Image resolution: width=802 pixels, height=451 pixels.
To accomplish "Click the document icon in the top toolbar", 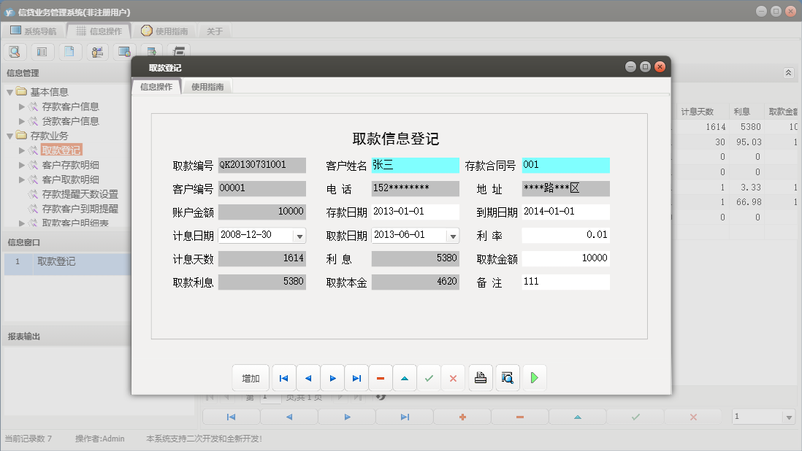I will [x=69, y=51].
